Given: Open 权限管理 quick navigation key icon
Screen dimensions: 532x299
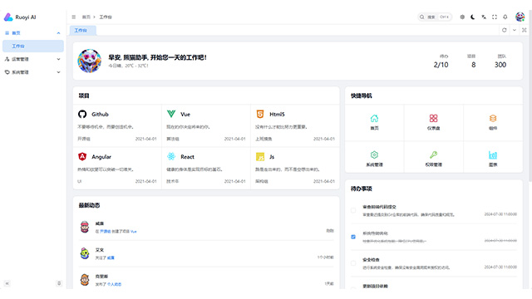Looking at the screenshot, I should click(433, 155).
